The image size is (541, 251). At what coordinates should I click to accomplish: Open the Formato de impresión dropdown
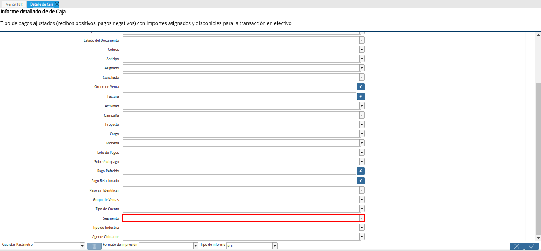pyautogui.click(x=194, y=245)
